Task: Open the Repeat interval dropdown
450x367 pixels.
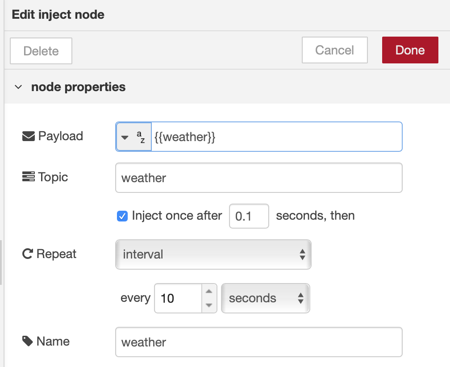Action: pos(213,254)
